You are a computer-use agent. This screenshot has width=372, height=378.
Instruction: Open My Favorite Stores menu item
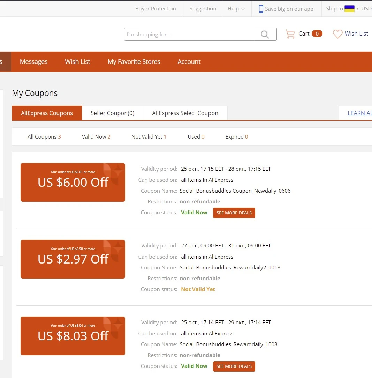pos(134,62)
